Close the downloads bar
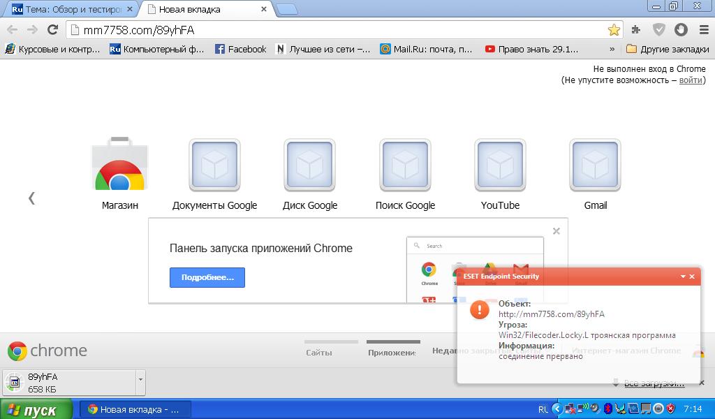This screenshot has width=715, height=419. pos(702,383)
